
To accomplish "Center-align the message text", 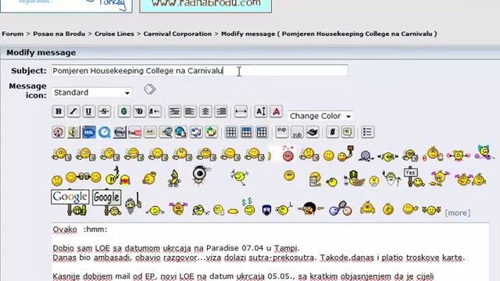I will point(205,112).
